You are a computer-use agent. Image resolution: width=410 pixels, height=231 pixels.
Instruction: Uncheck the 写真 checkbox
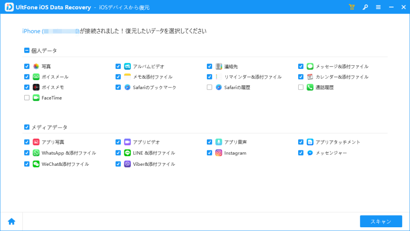pos(27,67)
